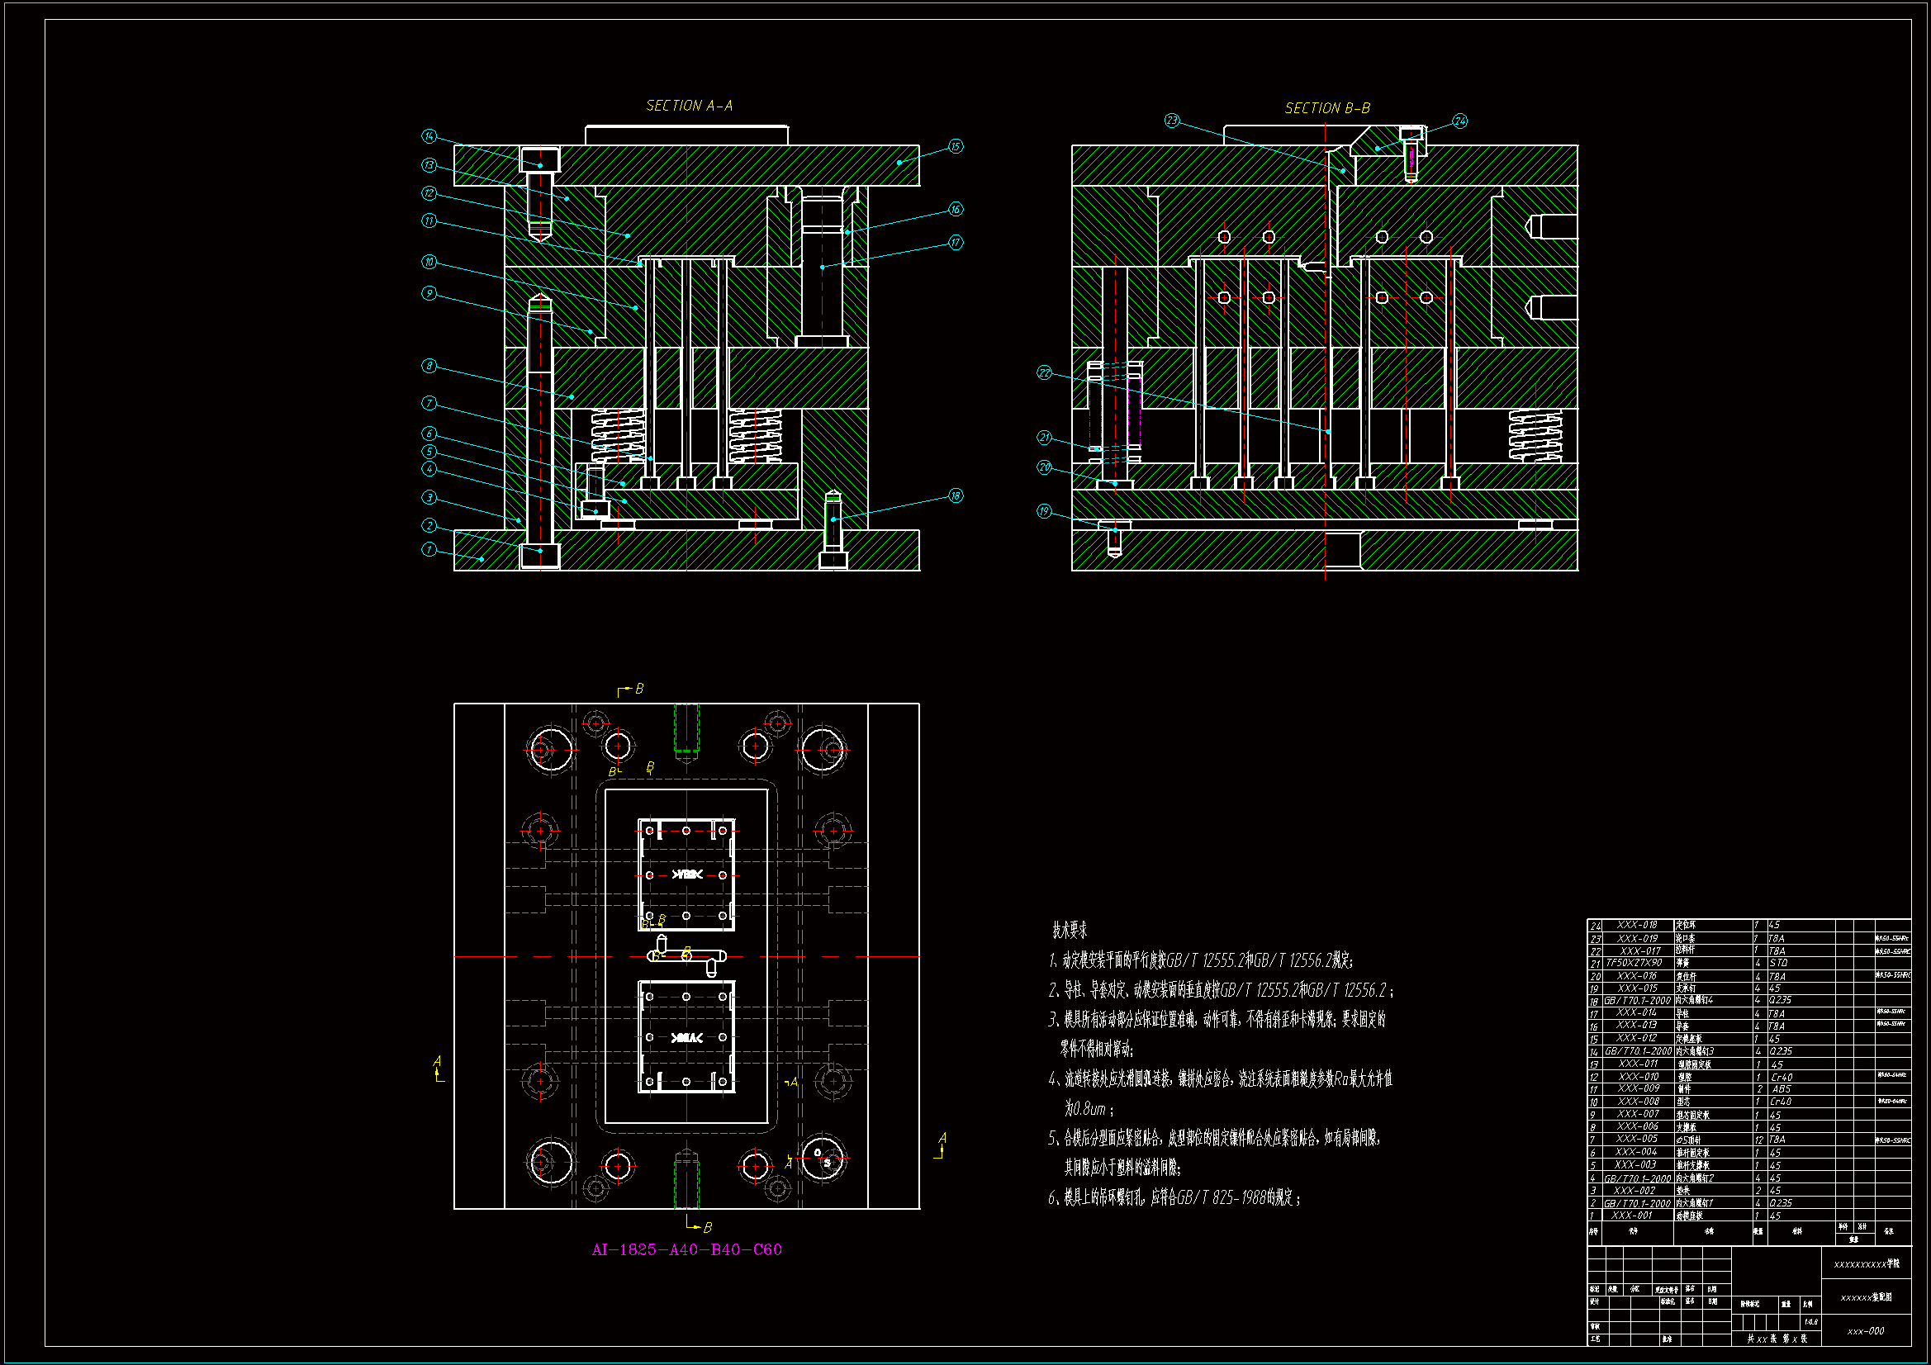Select part balloon number 15
1931x1365 pixels.
pyautogui.click(x=956, y=146)
